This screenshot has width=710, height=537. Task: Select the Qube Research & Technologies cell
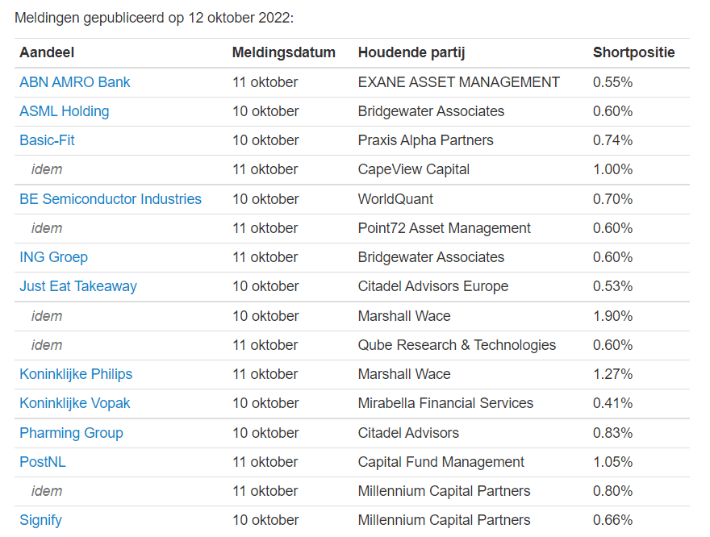(457, 345)
